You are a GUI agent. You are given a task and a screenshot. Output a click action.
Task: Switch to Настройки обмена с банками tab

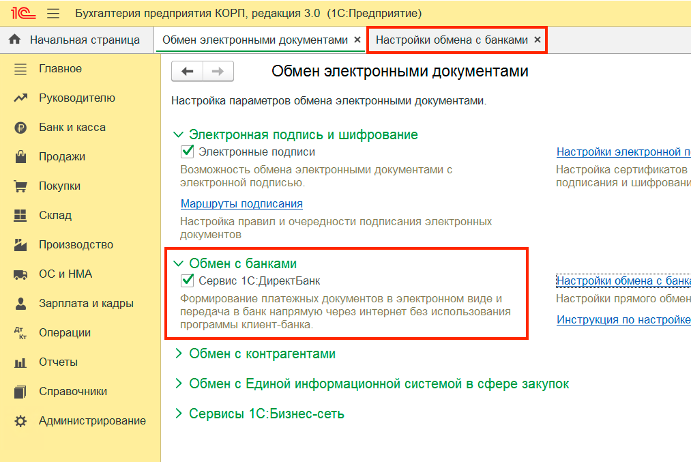point(452,40)
